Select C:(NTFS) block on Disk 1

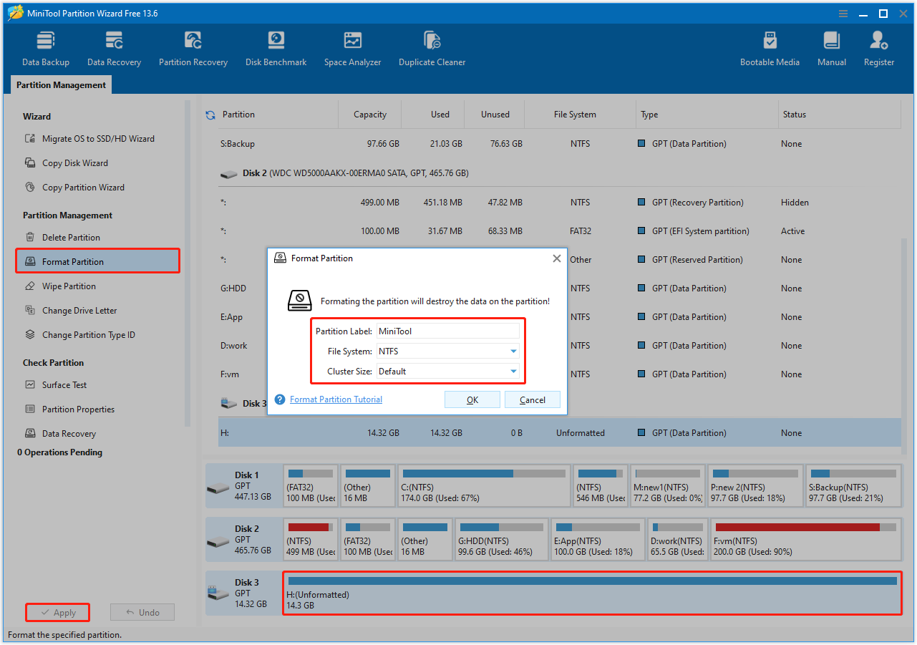484,485
